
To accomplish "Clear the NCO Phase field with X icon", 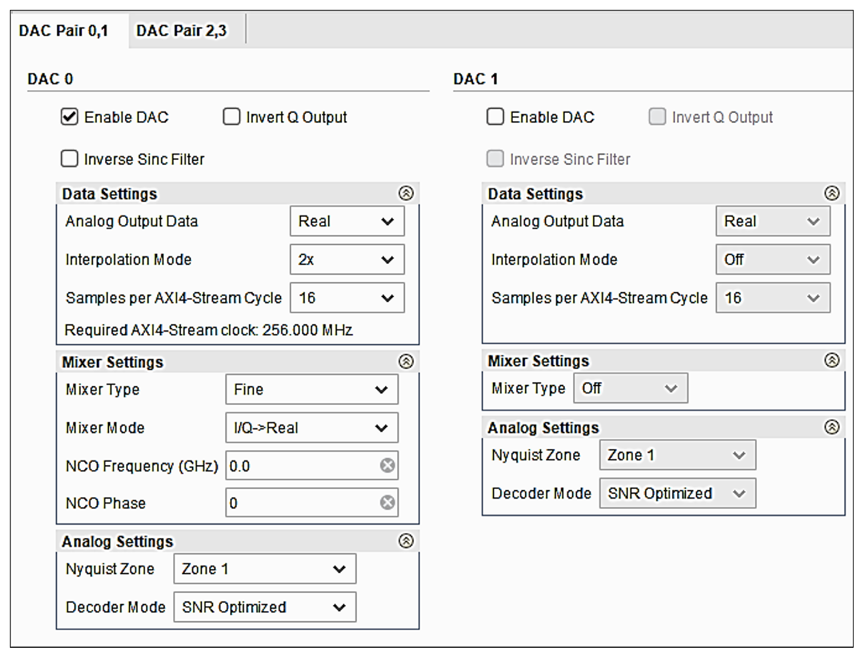I will pyautogui.click(x=387, y=502).
